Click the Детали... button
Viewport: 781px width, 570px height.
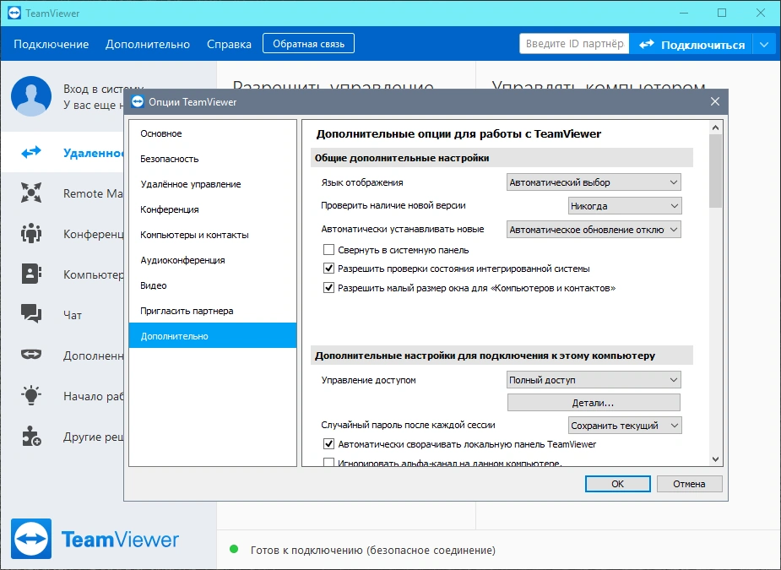click(x=594, y=403)
